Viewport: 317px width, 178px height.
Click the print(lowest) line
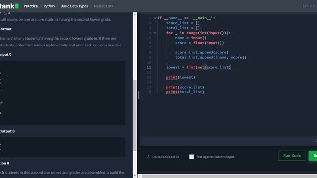[180, 77]
